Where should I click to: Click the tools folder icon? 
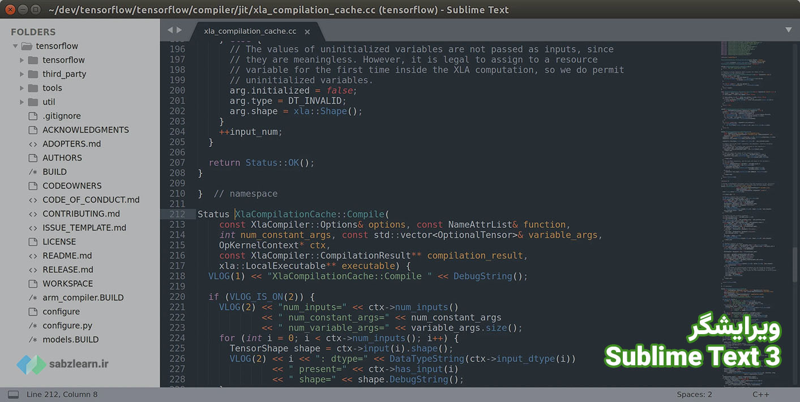click(x=33, y=88)
